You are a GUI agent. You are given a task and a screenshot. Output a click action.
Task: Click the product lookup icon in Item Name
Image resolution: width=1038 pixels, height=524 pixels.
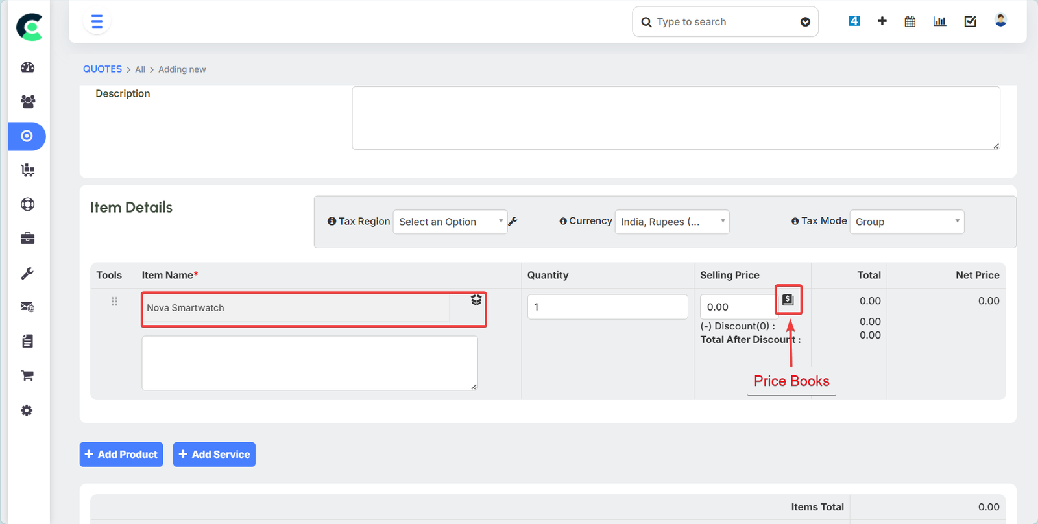click(x=476, y=300)
